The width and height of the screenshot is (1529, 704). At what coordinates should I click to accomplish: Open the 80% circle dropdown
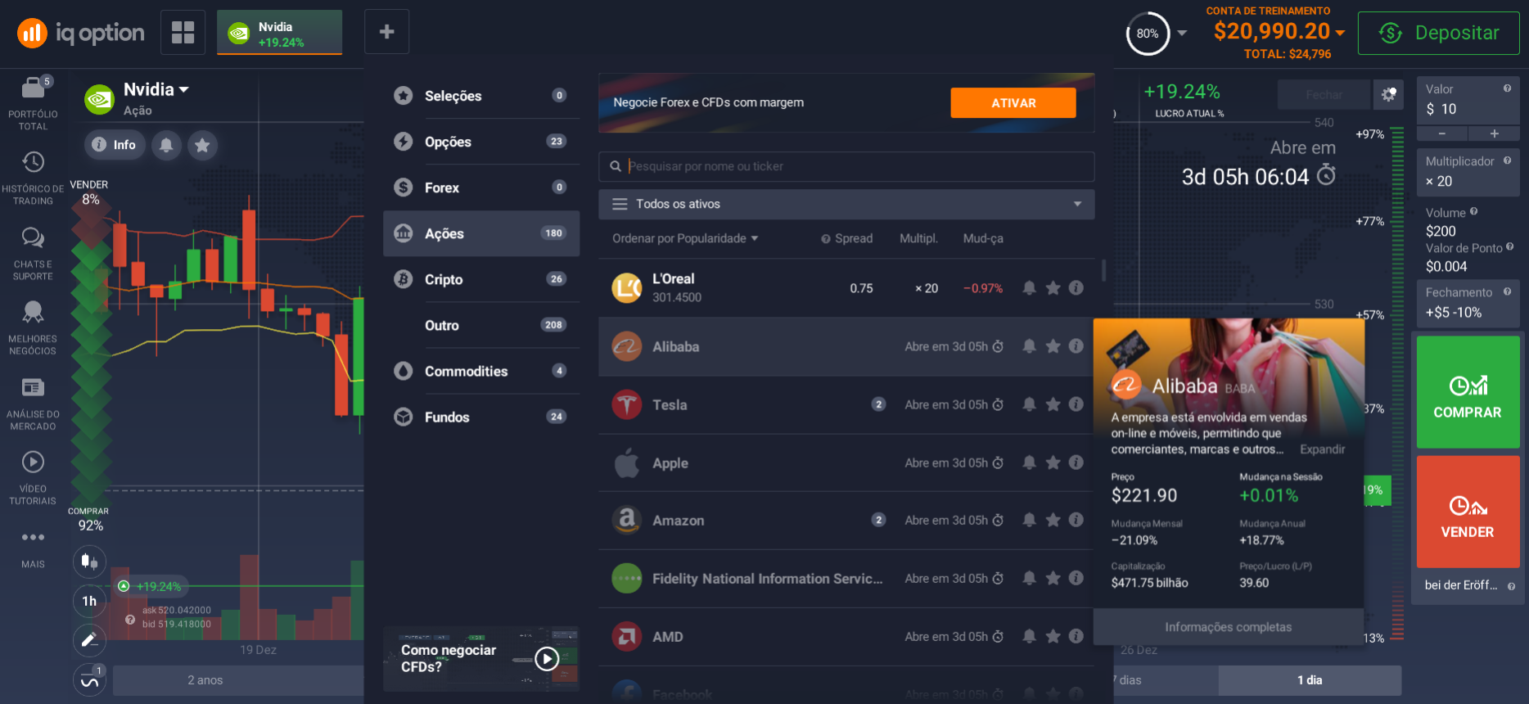coord(1182,34)
